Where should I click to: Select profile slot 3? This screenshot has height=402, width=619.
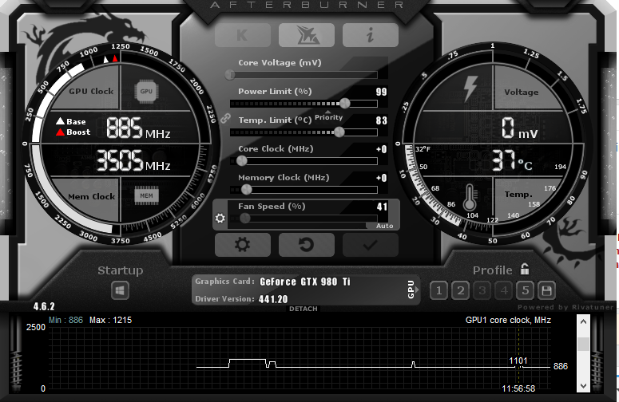click(x=482, y=291)
